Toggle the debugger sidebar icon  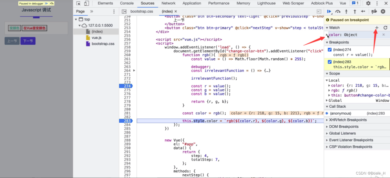(319, 11)
